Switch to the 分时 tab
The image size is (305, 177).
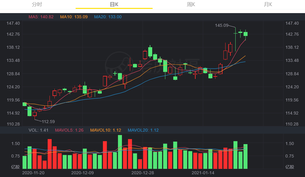[37, 4]
